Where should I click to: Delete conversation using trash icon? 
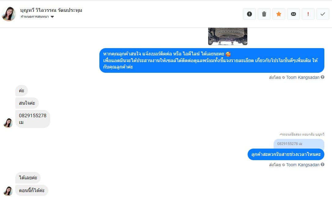264,14
